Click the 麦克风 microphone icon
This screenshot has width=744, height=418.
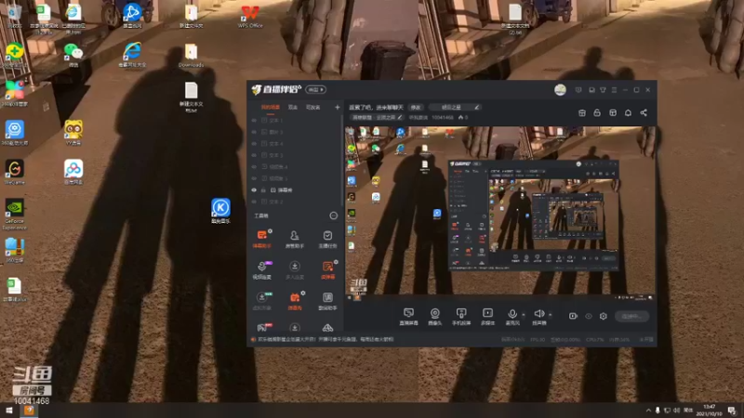pos(512,314)
